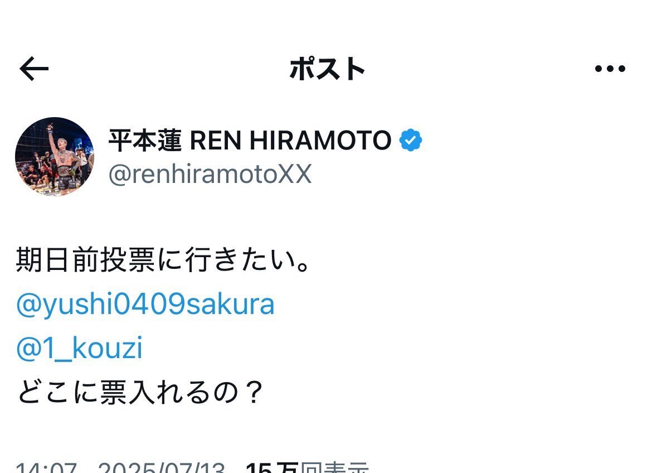Open Ren Hiramoto's profile picture

point(55,156)
